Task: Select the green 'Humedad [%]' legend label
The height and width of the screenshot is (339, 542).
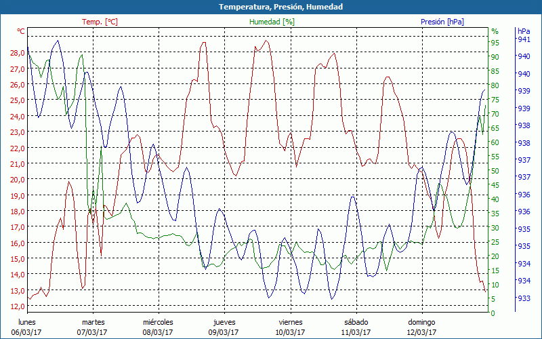Action: point(272,22)
